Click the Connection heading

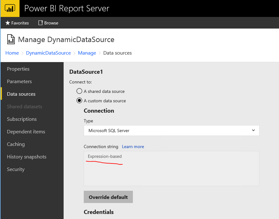pos(99,111)
